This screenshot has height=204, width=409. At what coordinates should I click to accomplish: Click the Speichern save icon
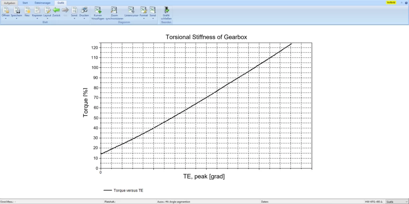click(16, 10)
